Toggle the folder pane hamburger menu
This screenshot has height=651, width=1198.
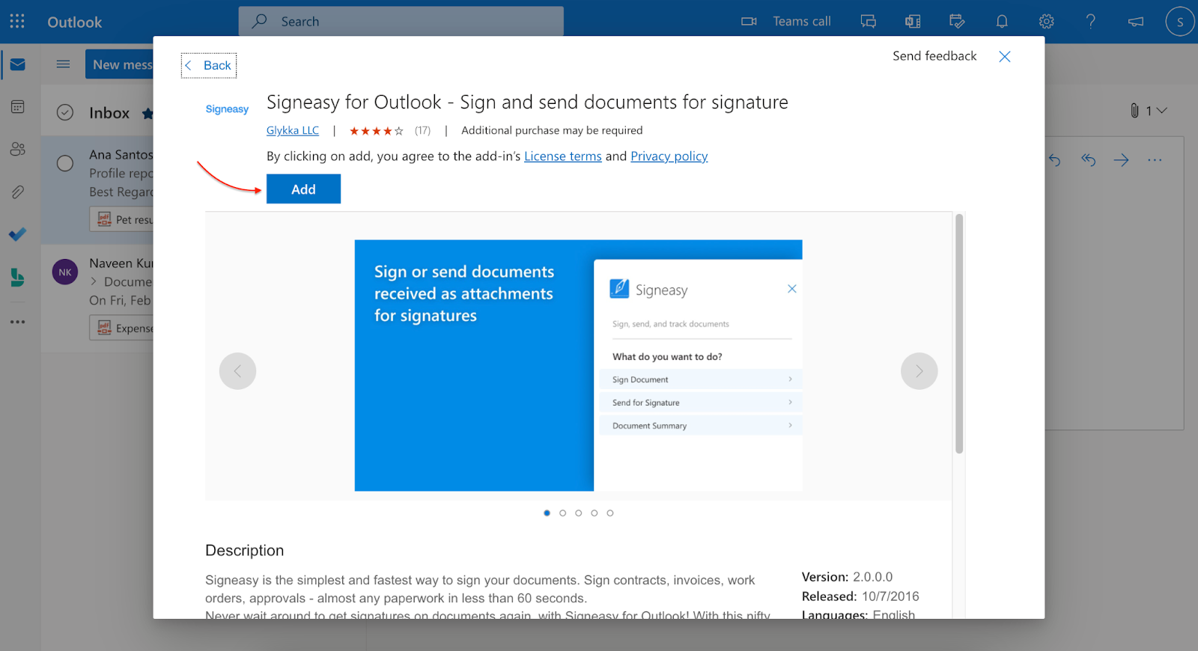coord(64,64)
